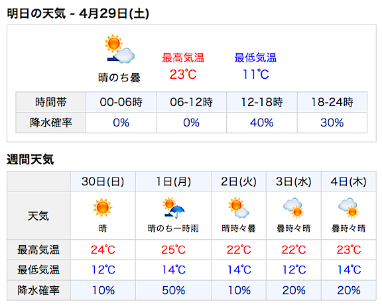Select the 00-06時 time slot header
Image resolution: width=382 pixels, height=306 pixels.
pyautogui.click(x=121, y=102)
